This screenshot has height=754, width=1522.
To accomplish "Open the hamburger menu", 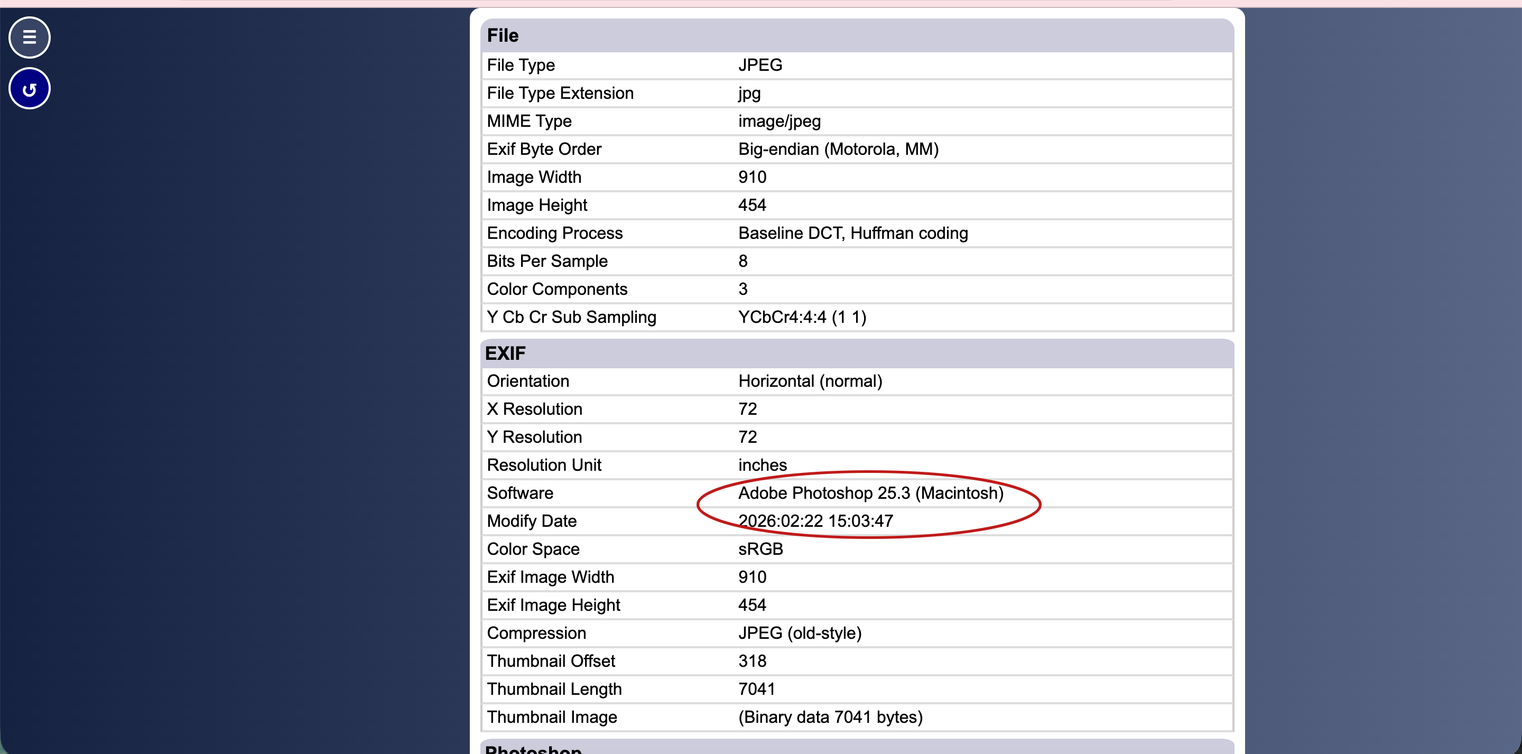I will [x=29, y=37].
